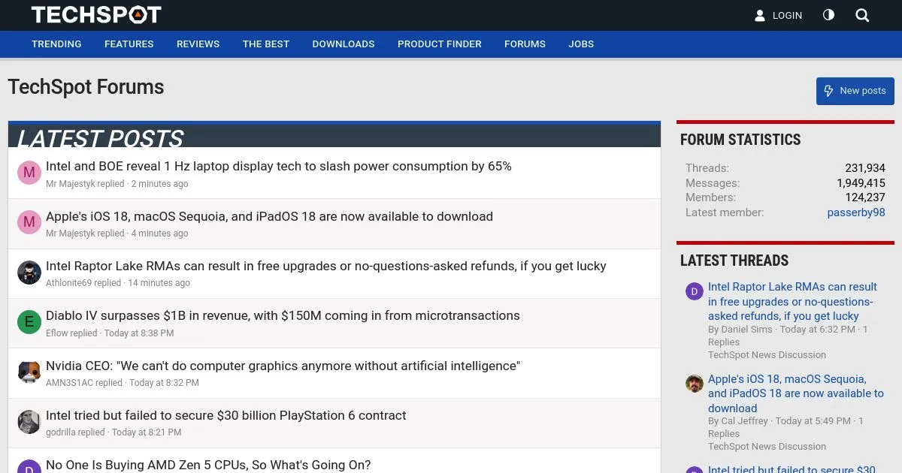Open Intel and BOE 1 Hz display thread

279,166
